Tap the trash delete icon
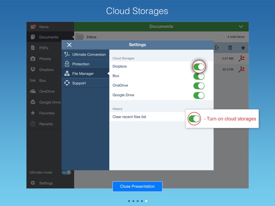The height and width of the screenshot is (206, 275). click(x=230, y=48)
